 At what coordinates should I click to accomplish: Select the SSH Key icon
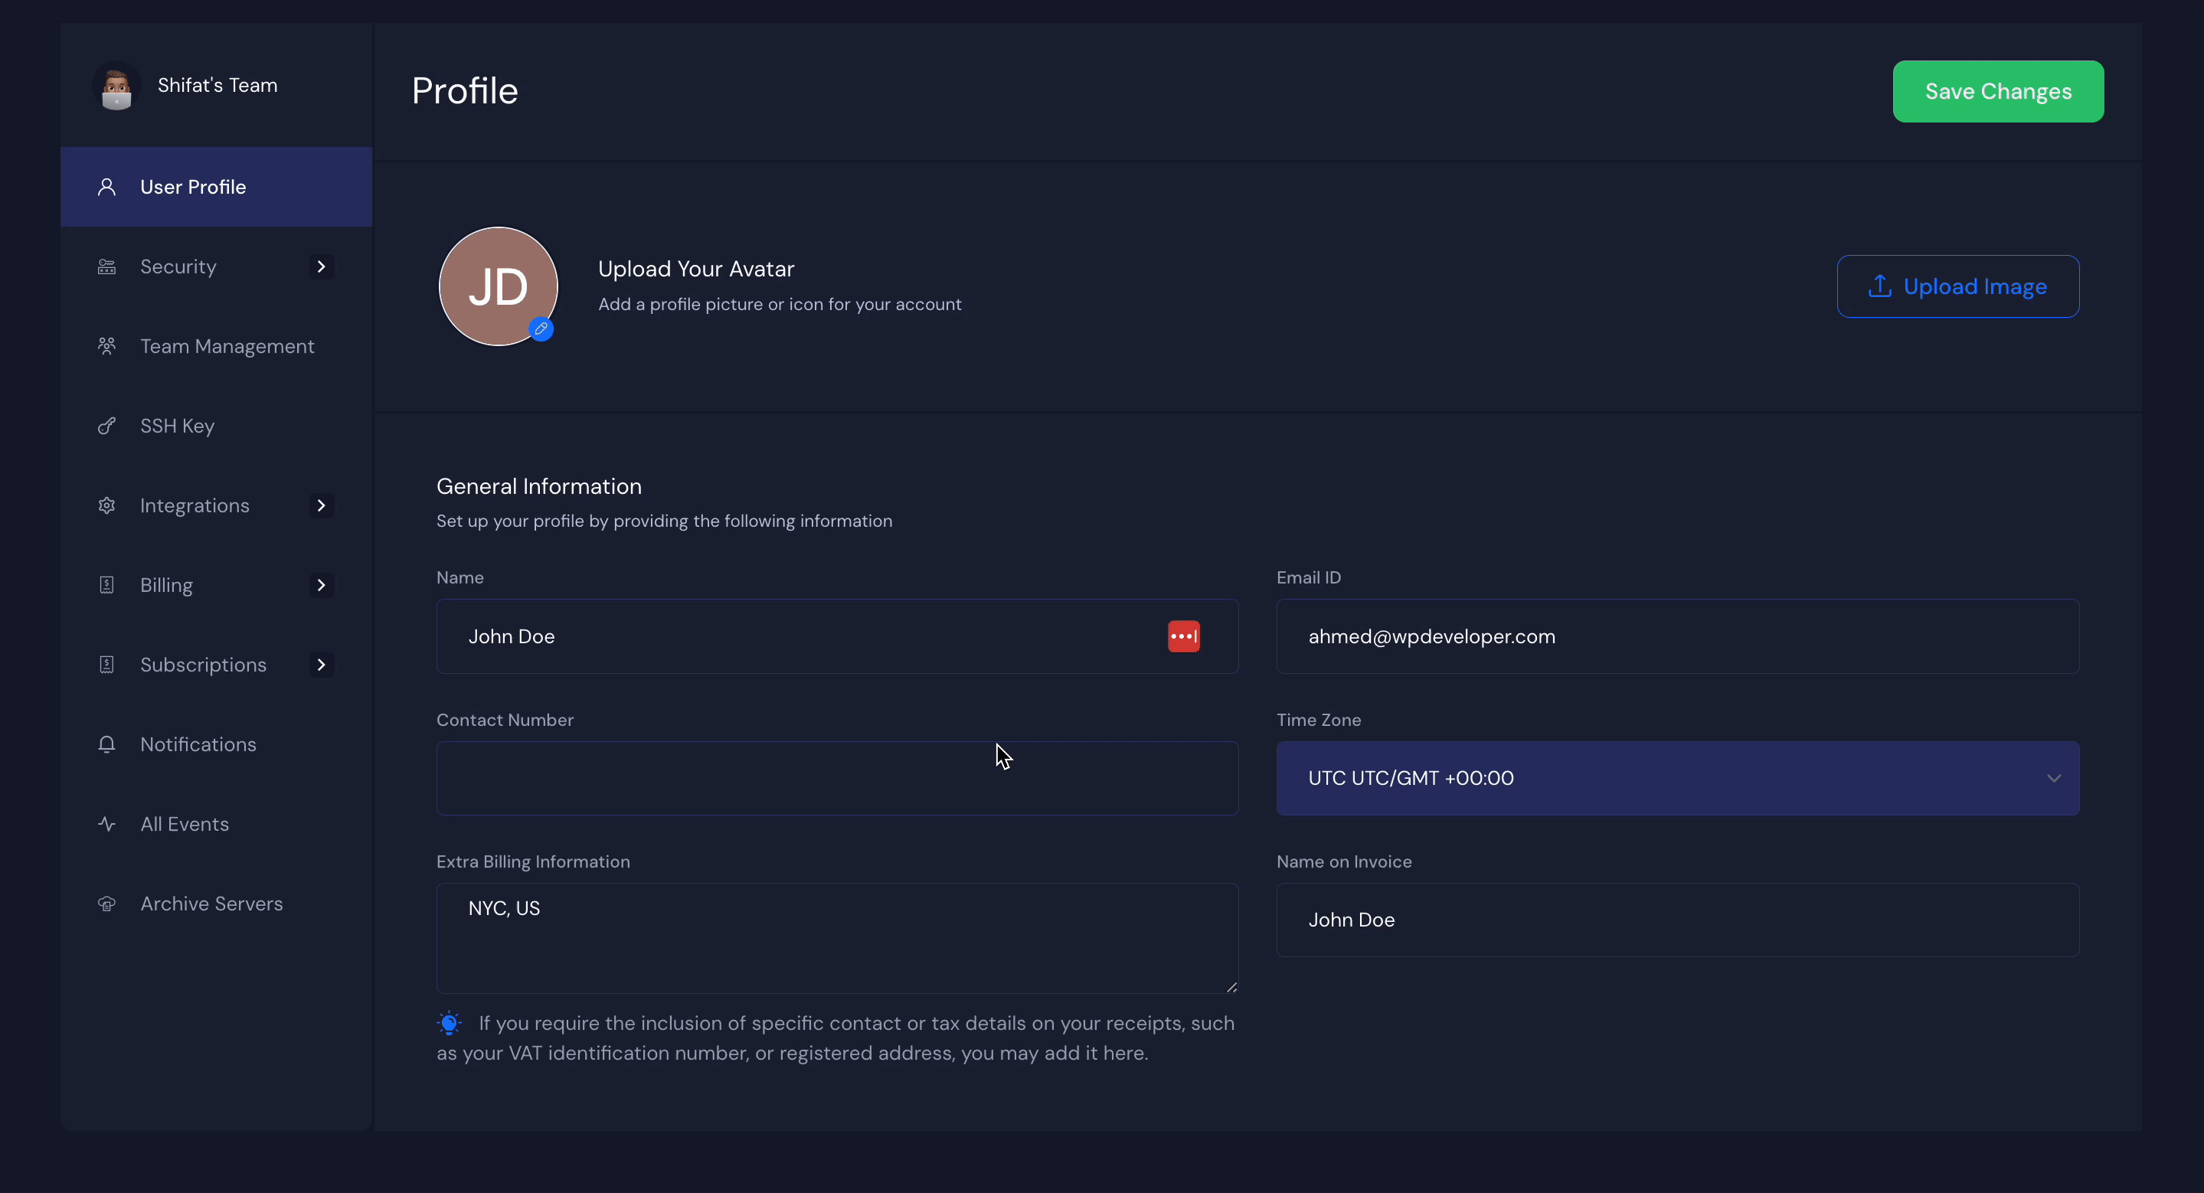click(107, 425)
